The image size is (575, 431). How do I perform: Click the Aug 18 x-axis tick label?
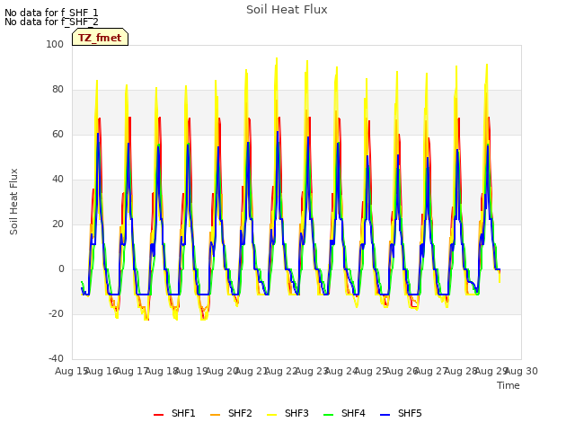click(x=162, y=371)
